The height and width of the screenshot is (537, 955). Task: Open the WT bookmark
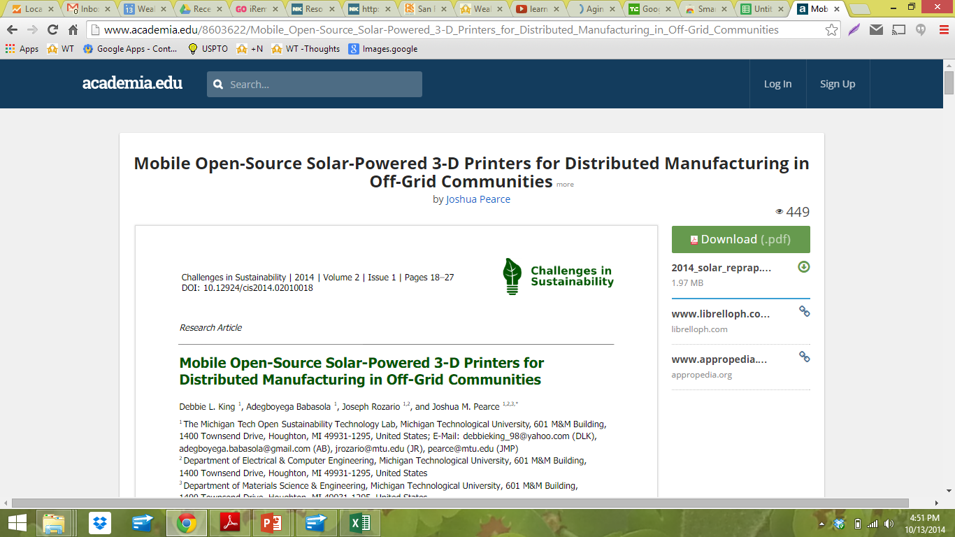(x=60, y=49)
